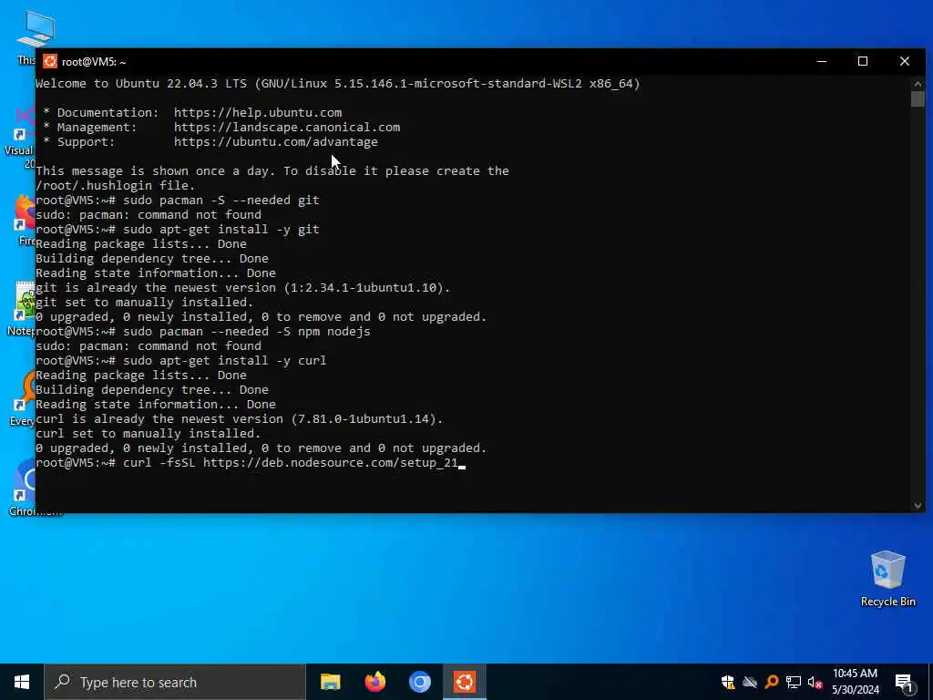Click 'sudo pacman -S --needed git' command
The image size is (933, 700).
(220, 200)
